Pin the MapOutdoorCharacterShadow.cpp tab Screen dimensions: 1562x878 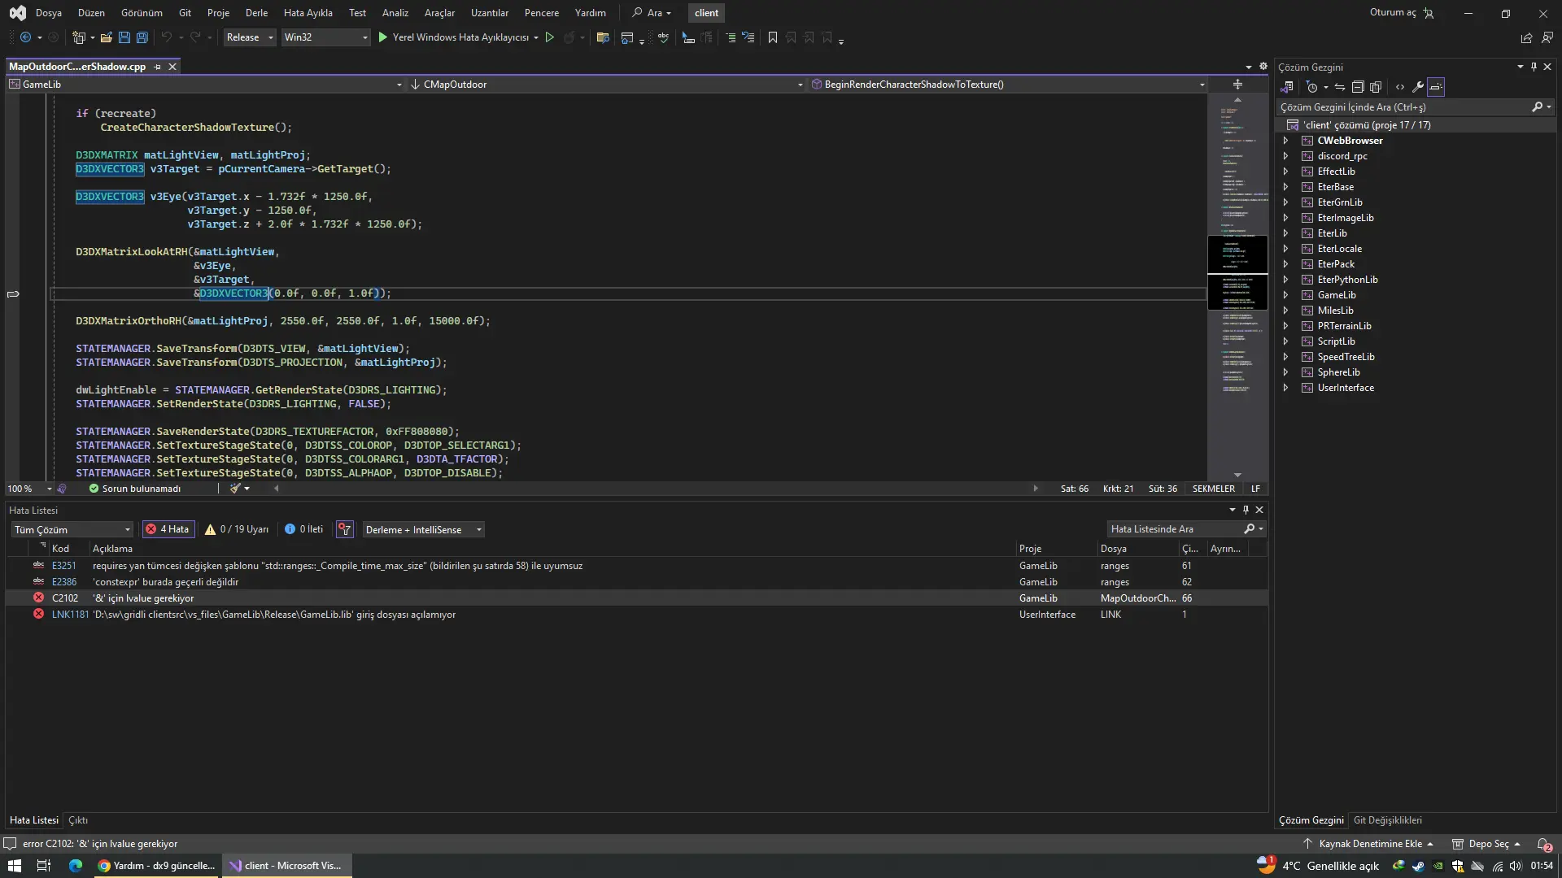(x=158, y=67)
